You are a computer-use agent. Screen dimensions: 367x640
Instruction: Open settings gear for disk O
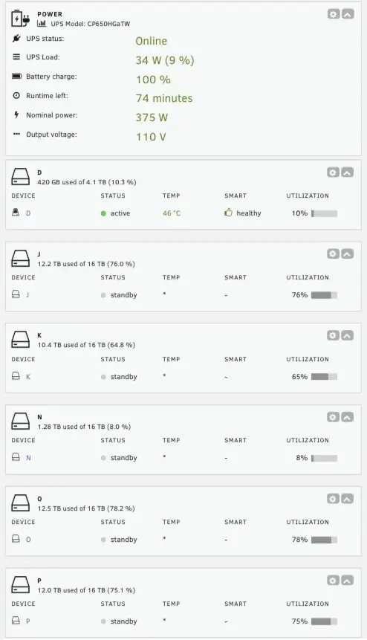pyautogui.click(x=333, y=499)
